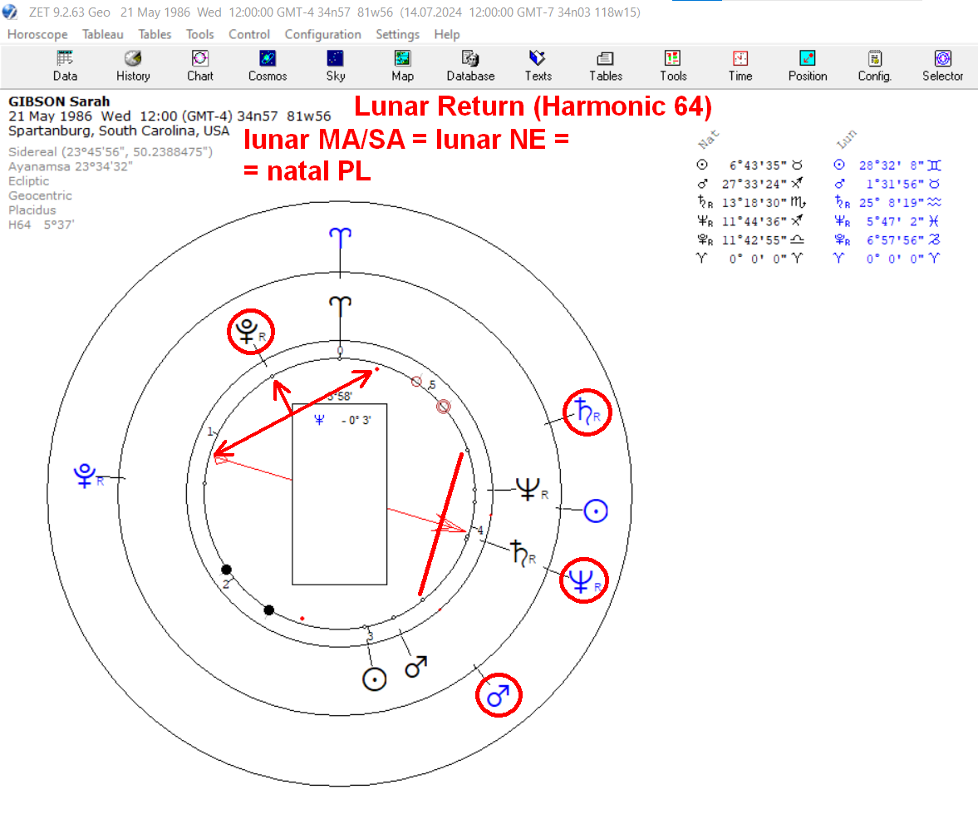
Task: Open the Help menu
Action: [x=446, y=34]
